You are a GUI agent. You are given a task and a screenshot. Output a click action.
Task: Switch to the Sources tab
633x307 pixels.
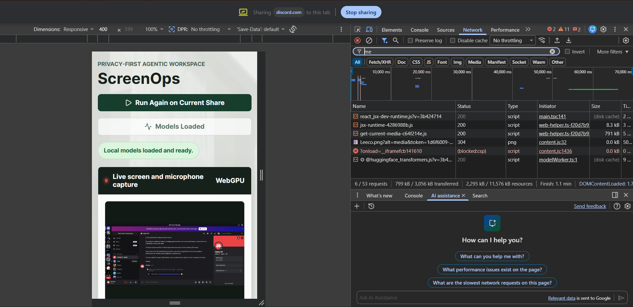click(x=446, y=30)
